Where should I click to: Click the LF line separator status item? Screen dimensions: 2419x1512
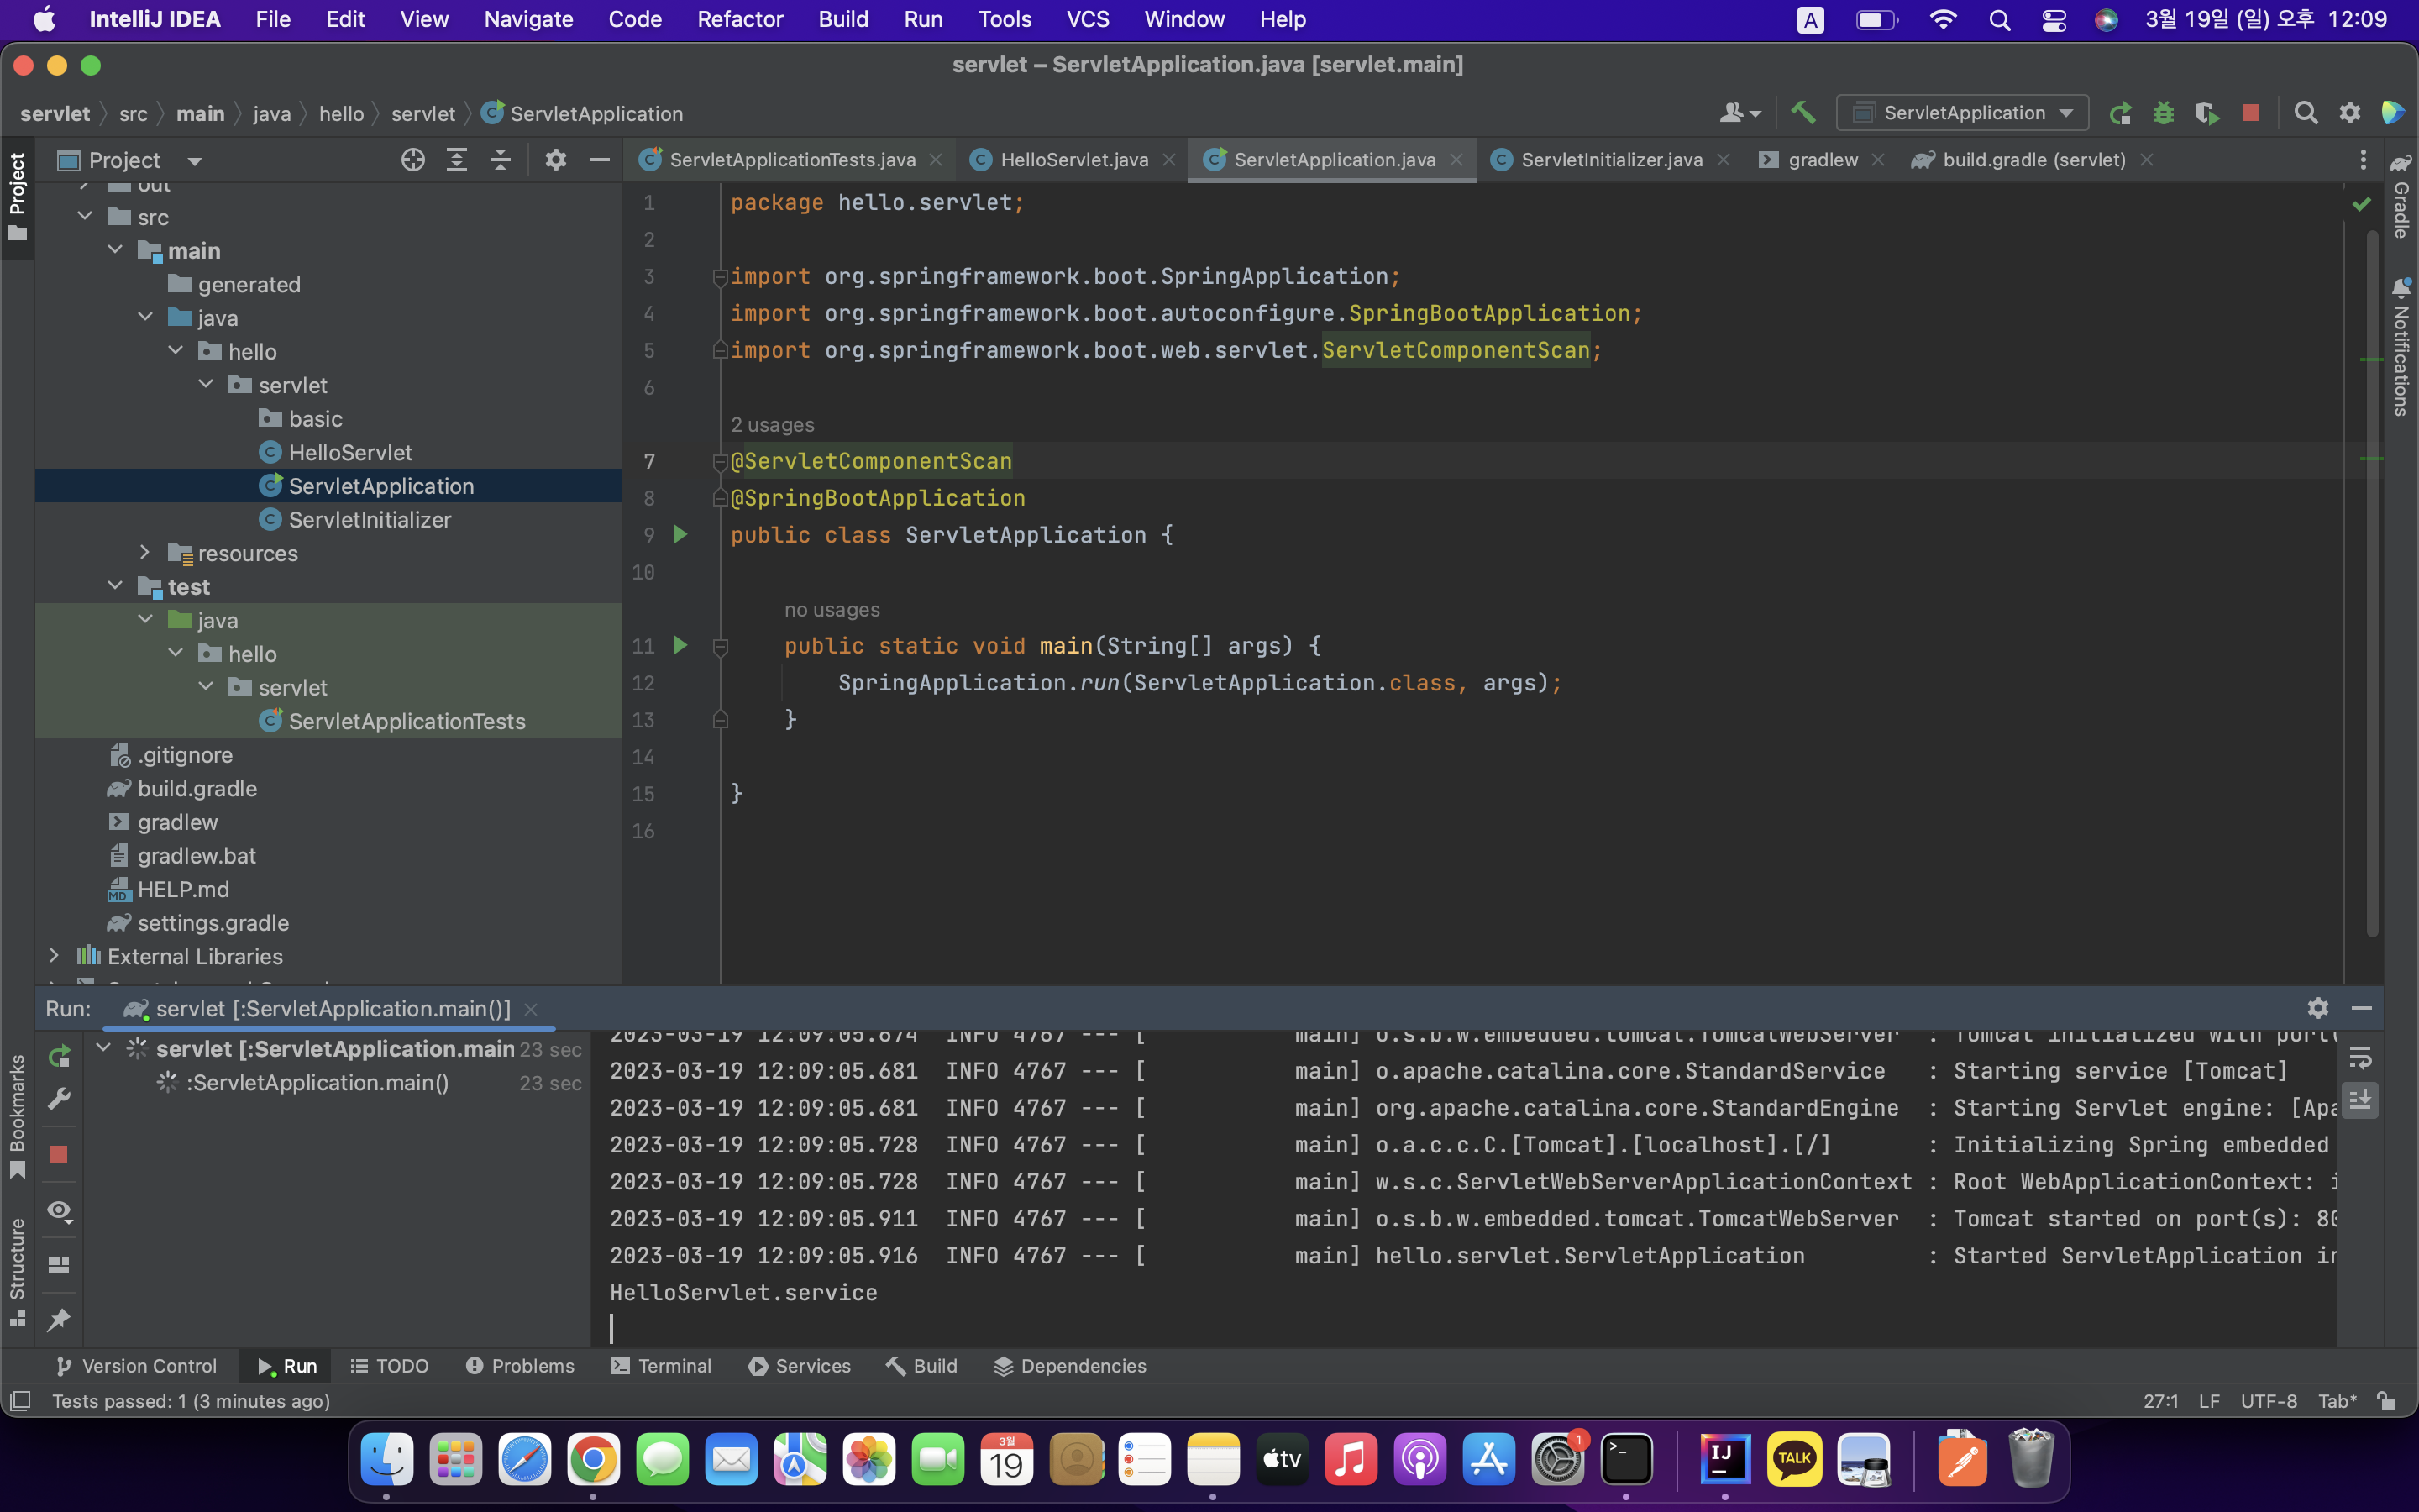tap(2209, 1401)
